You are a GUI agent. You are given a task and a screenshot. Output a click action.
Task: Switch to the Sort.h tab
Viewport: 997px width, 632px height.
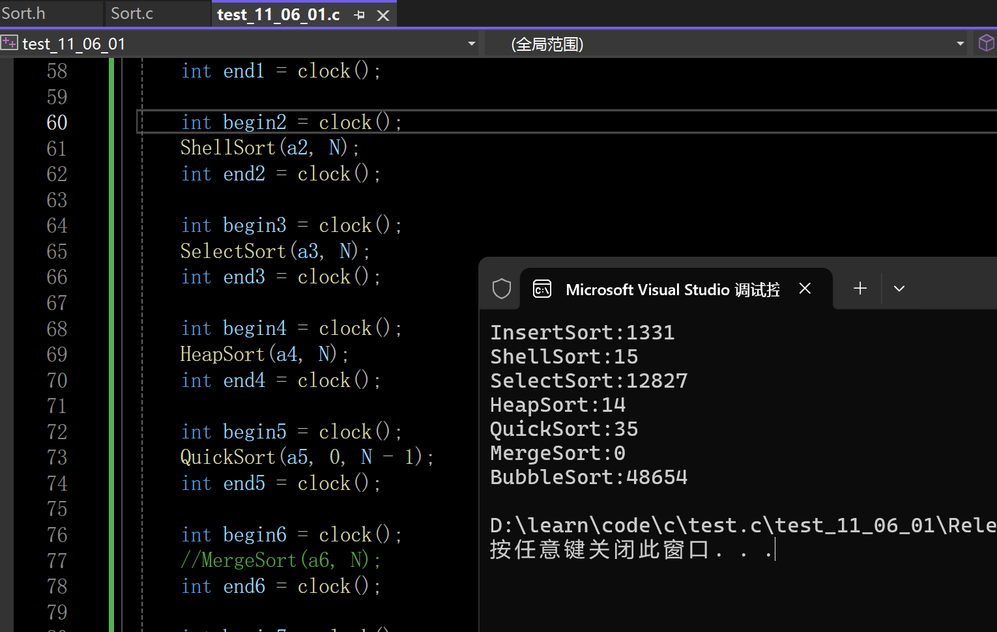click(23, 13)
